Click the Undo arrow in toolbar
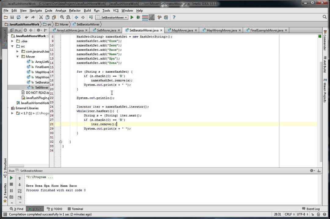 tap(27, 17)
